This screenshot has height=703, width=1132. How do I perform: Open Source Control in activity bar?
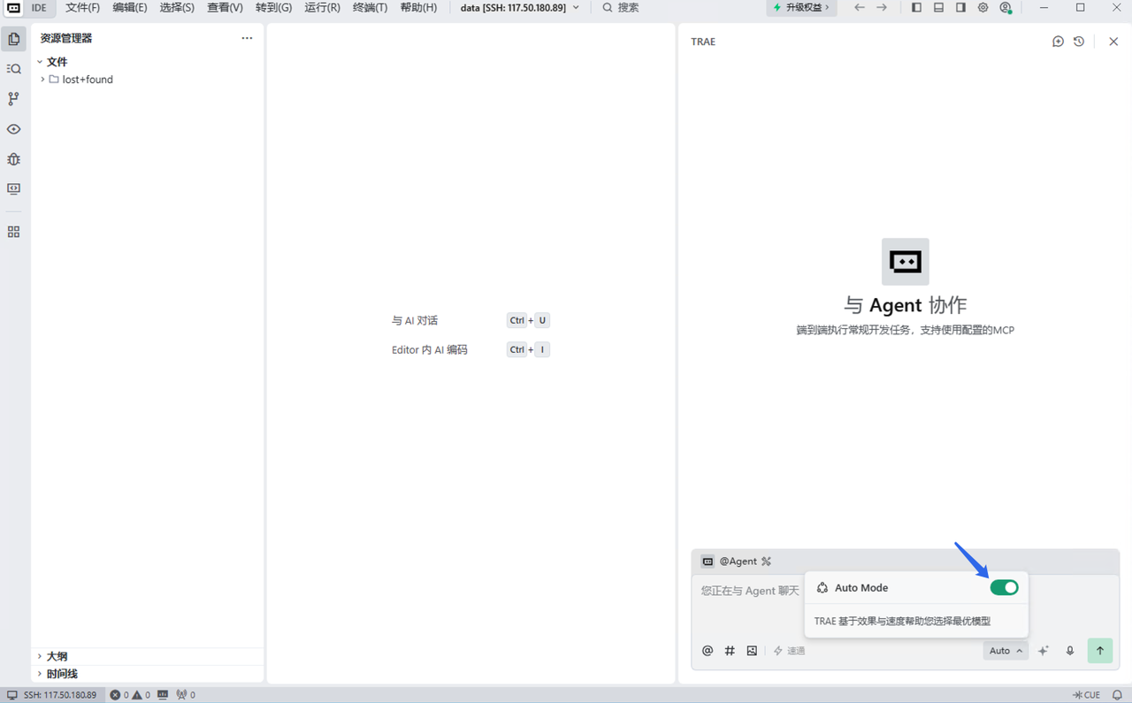(x=13, y=99)
